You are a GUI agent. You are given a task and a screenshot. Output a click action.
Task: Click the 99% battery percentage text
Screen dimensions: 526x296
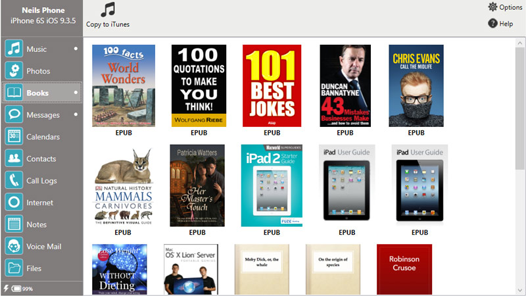[28, 289]
